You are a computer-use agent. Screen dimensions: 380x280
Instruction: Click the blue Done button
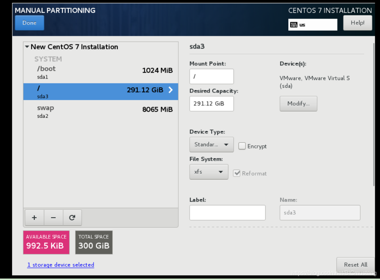coord(29,23)
